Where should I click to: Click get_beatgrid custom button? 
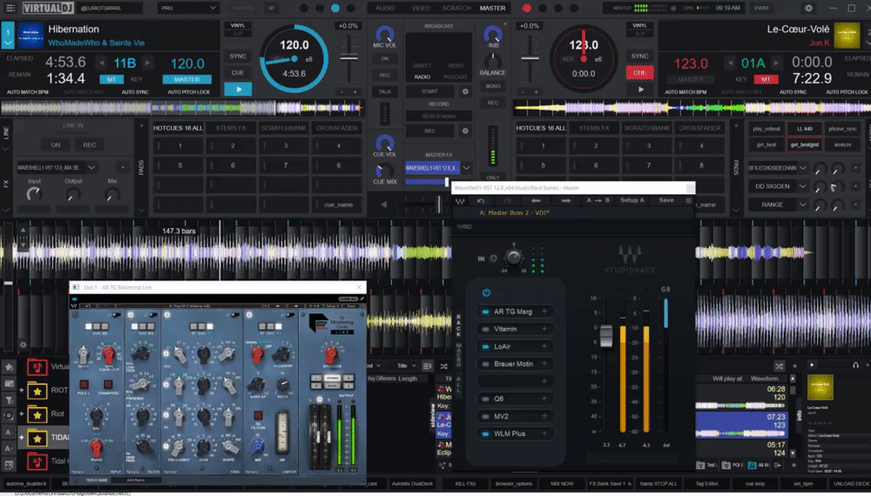point(804,144)
